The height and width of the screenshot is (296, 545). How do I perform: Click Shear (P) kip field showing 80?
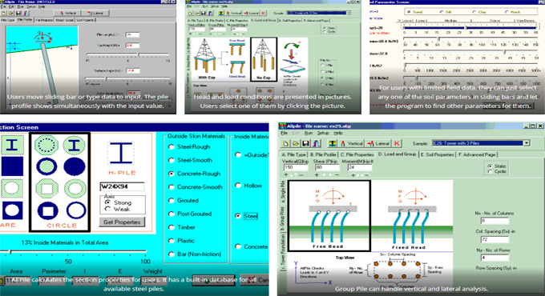[328, 167]
